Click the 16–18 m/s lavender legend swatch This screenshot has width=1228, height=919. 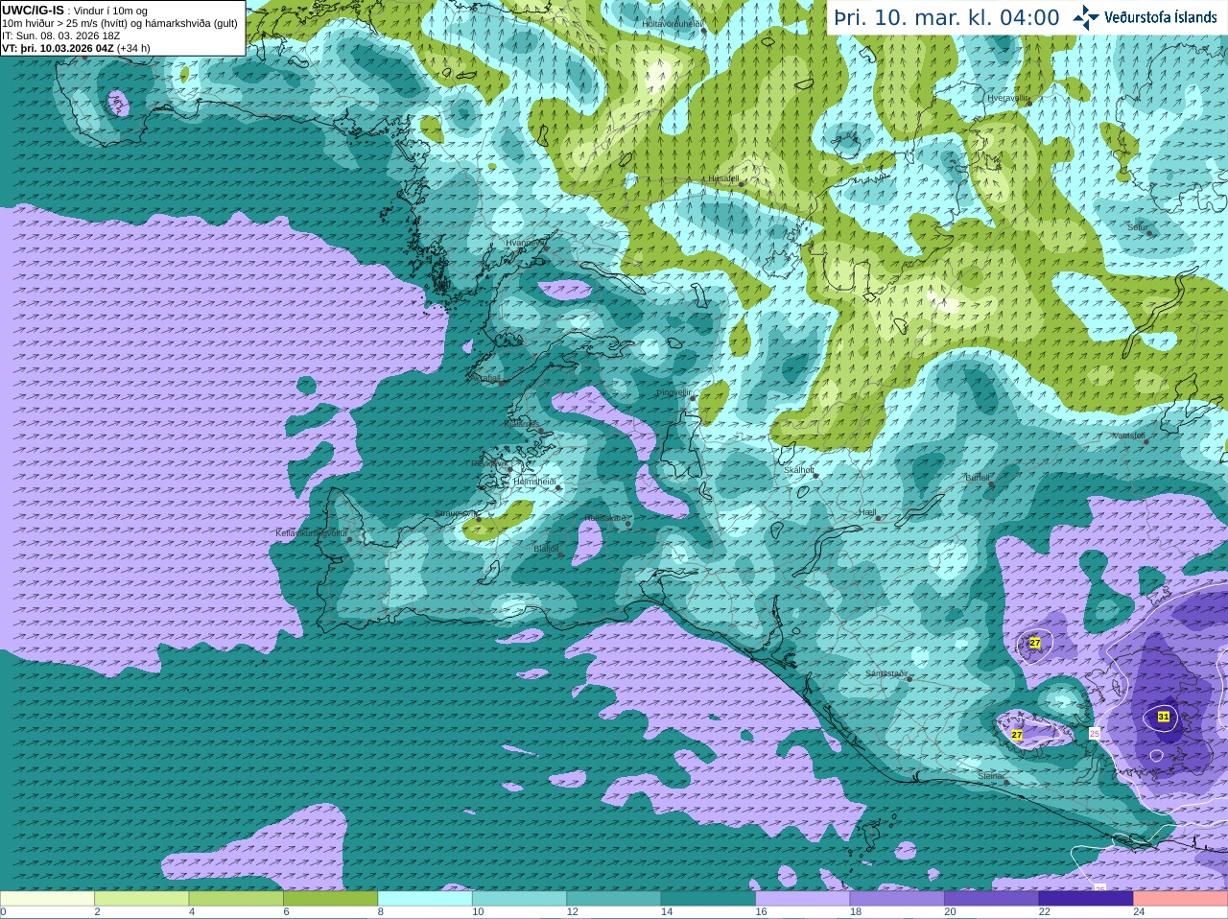pos(803,899)
